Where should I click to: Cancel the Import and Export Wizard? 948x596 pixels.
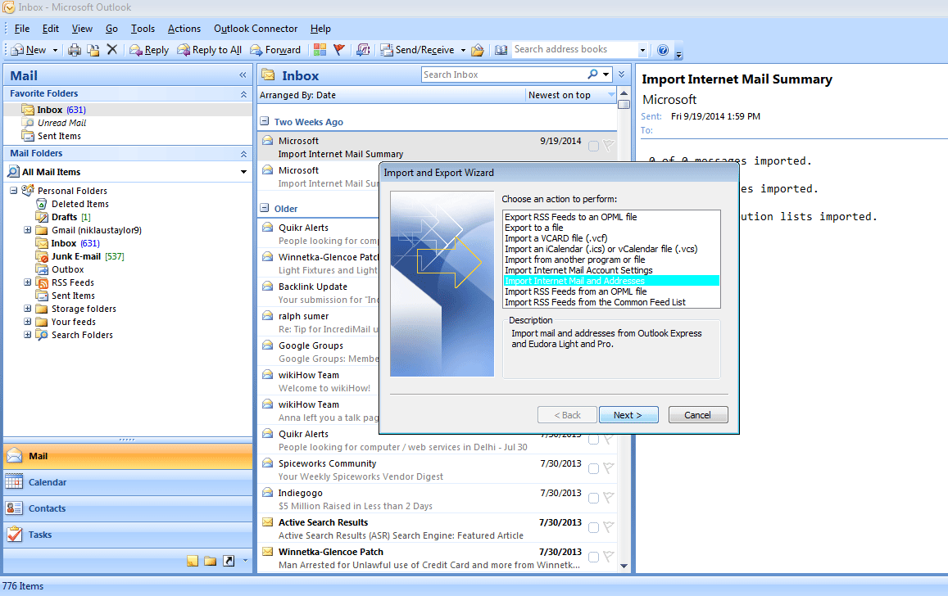pyautogui.click(x=698, y=415)
